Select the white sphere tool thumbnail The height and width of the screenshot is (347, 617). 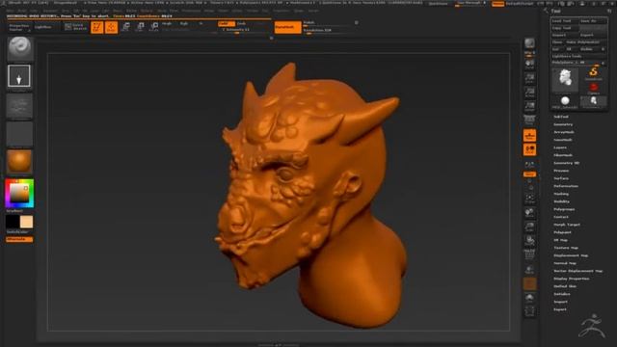click(x=565, y=101)
